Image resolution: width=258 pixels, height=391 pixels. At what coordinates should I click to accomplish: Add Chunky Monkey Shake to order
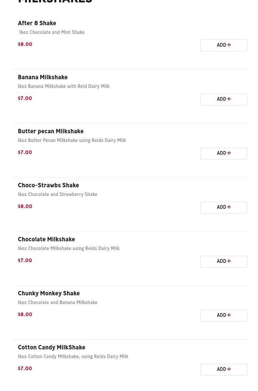click(x=223, y=316)
